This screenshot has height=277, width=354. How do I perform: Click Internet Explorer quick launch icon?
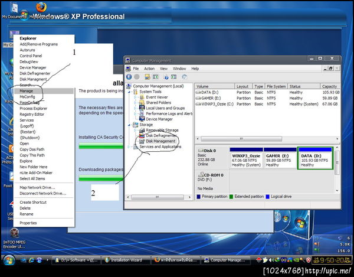(31, 260)
